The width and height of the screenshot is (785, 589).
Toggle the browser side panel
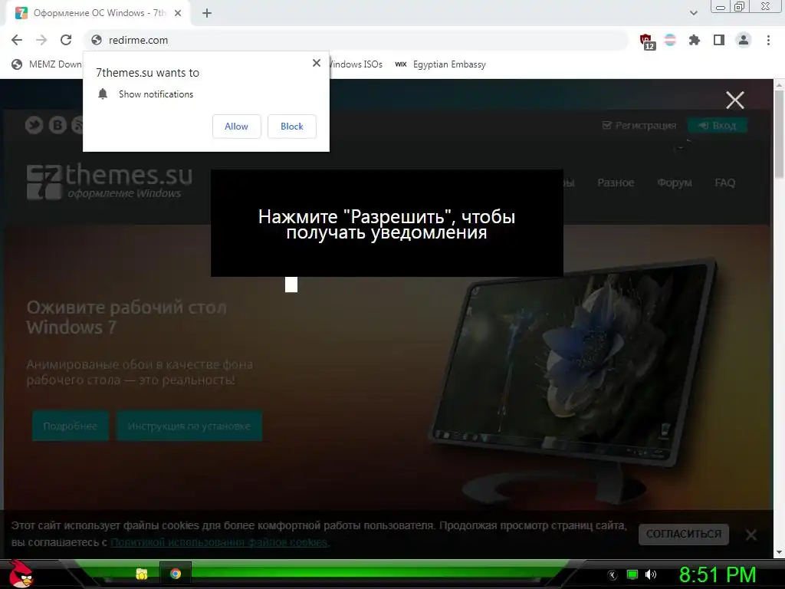(719, 40)
